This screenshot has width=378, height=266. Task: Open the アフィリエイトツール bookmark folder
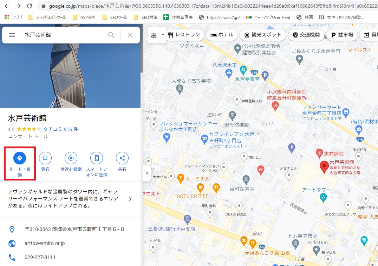47,17
